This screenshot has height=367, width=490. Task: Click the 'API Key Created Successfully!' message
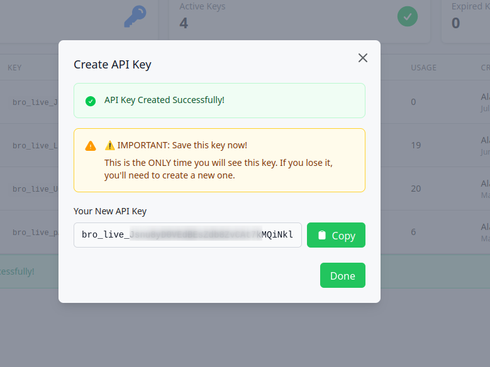pos(164,100)
